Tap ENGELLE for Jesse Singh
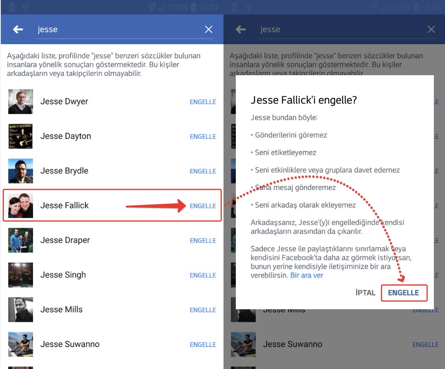This screenshot has width=445, height=369. pyautogui.click(x=203, y=275)
